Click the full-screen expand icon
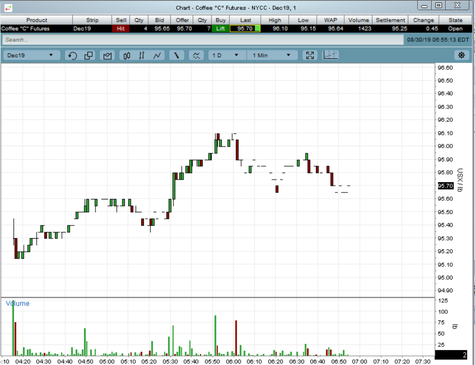Screen dimensions: 475x365 pyautogui.click(x=310, y=56)
